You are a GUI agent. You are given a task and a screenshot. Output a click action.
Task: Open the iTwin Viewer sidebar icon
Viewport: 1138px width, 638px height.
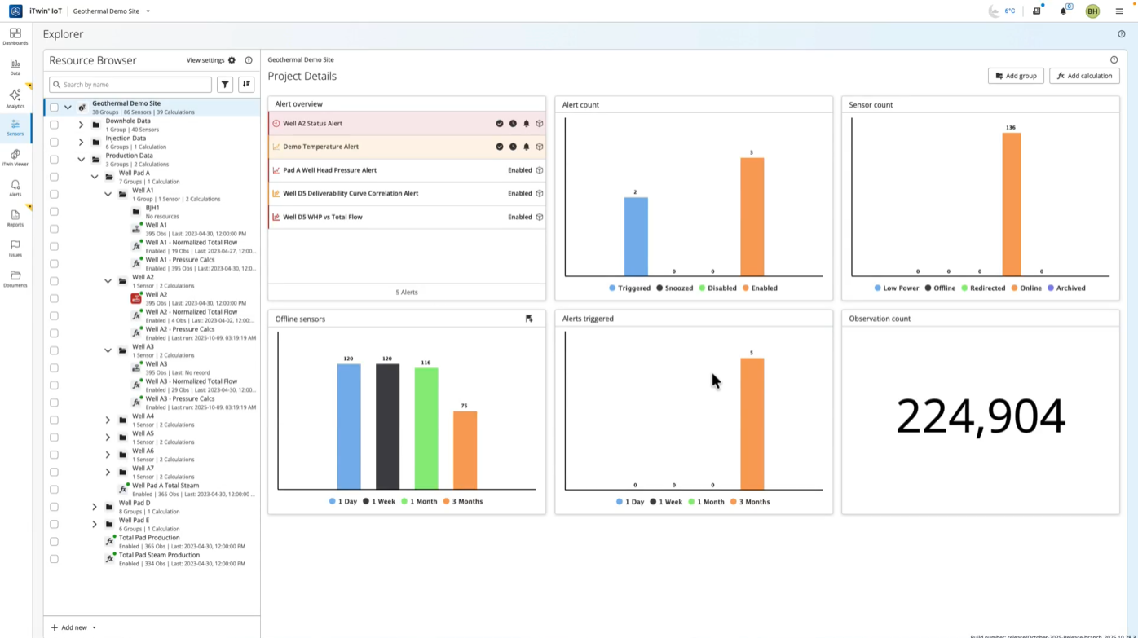pyautogui.click(x=15, y=157)
